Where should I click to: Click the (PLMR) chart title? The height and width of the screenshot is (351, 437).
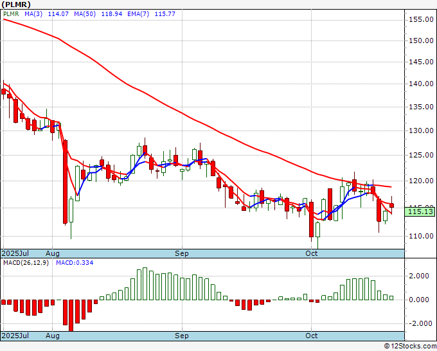point(16,4)
